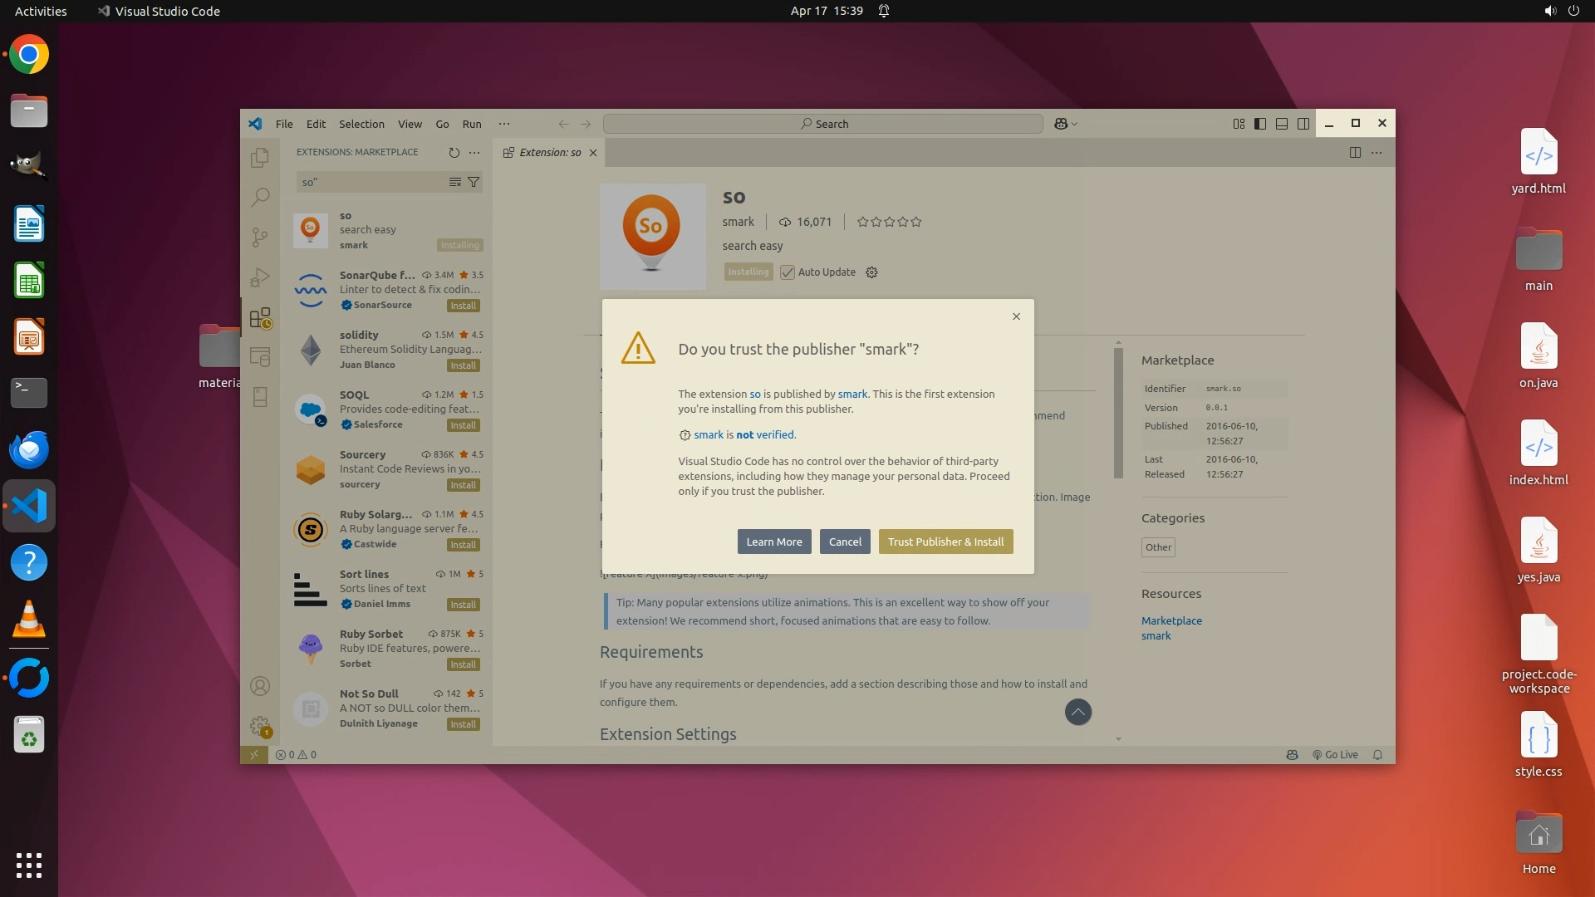1595x897 pixels.
Task: Select the Extension: so tab
Action: tap(549, 152)
